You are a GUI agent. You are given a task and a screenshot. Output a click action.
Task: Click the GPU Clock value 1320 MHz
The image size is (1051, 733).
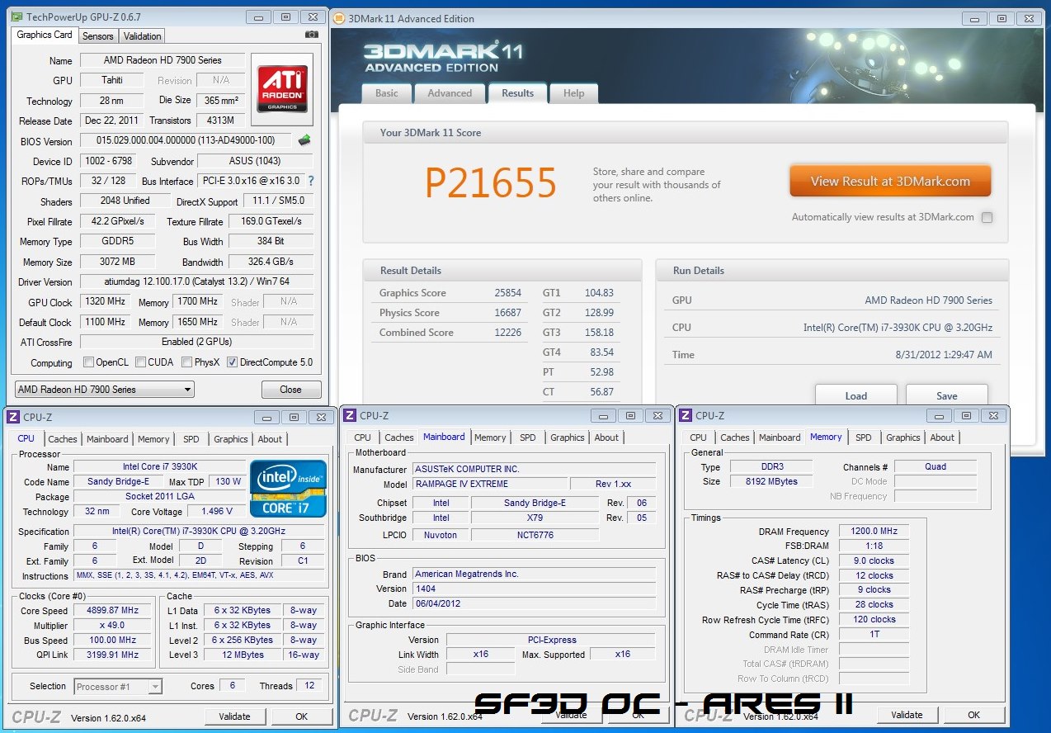[106, 302]
